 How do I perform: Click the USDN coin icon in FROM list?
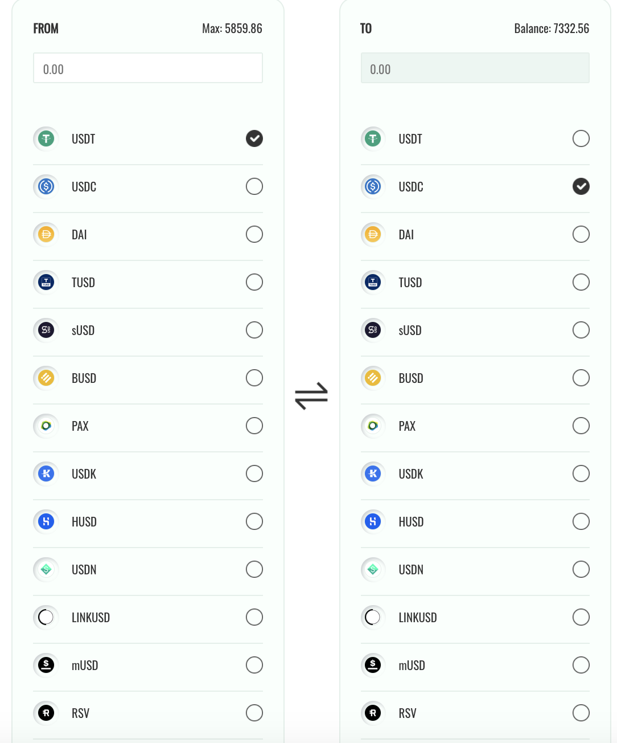click(46, 569)
